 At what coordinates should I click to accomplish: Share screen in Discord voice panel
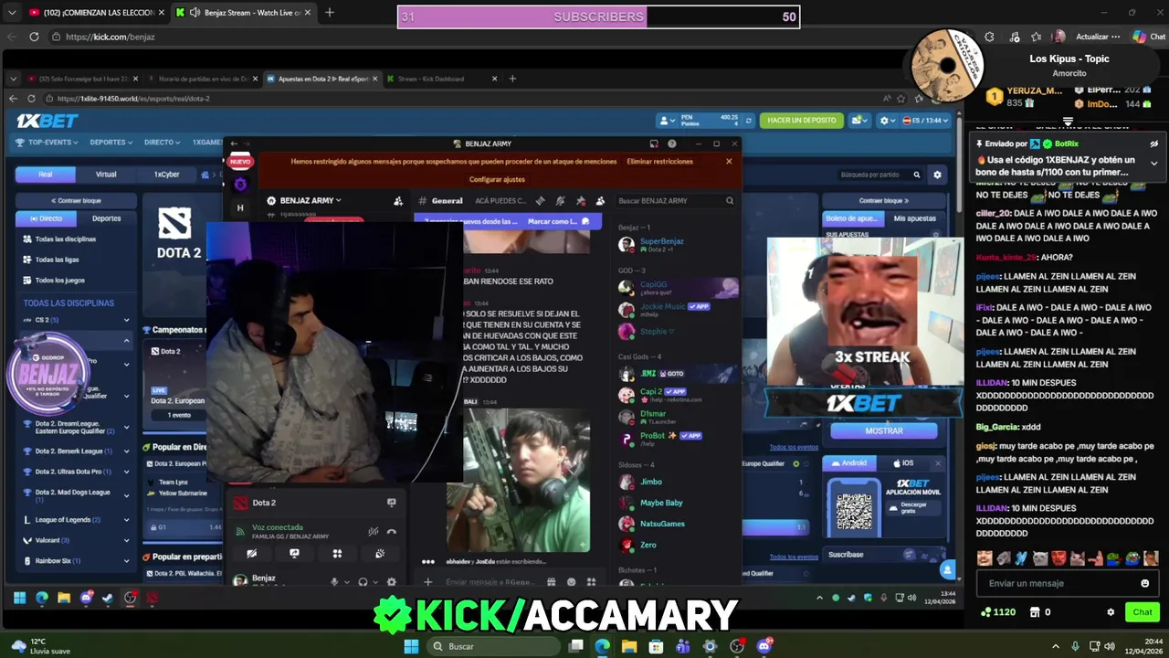(x=294, y=553)
